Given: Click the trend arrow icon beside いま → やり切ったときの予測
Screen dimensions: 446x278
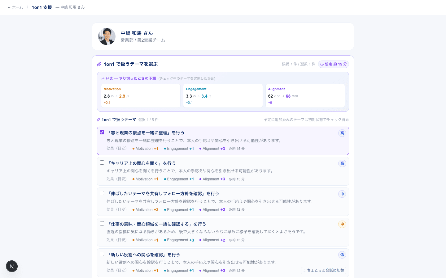Looking at the screenshot, I should 103,78.
